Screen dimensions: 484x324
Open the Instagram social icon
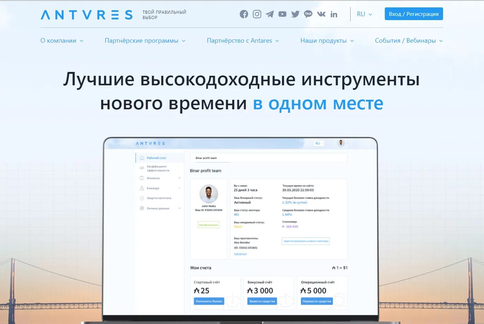pos(257,14)
